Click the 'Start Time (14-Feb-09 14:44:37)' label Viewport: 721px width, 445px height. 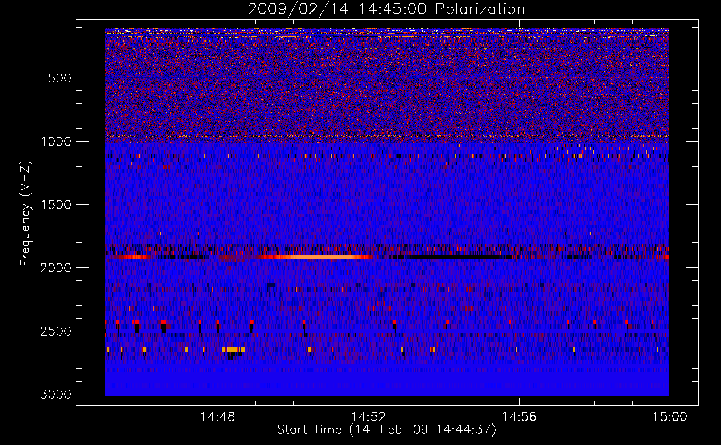click(386, 430)
